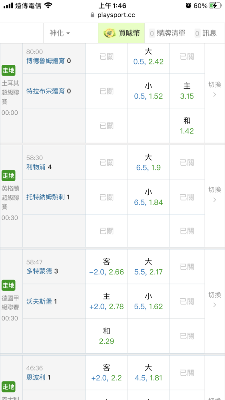Open the 購牌清單 tab
Screen dimensions: 225x400
167,33
